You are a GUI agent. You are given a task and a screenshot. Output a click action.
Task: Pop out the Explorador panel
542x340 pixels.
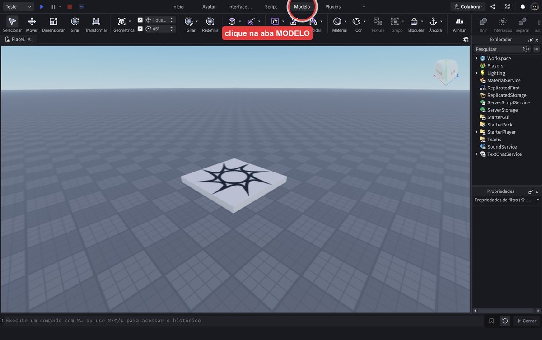tap(531, 40)
